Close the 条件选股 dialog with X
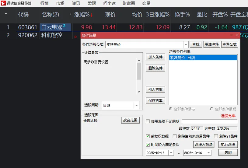248x168 pixels. pos(237,35)
